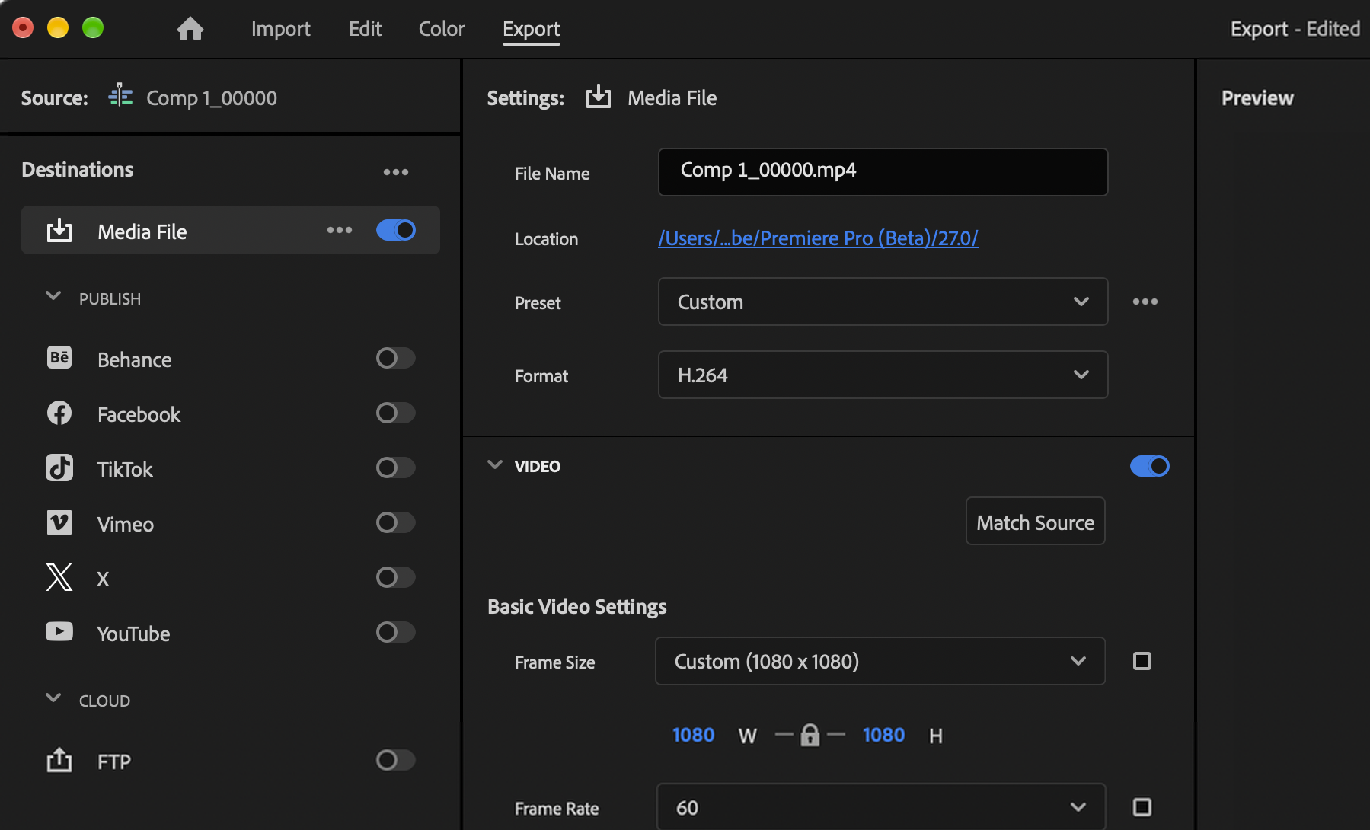
Task: Open the export Location path link
Action: tap(818, 238)
